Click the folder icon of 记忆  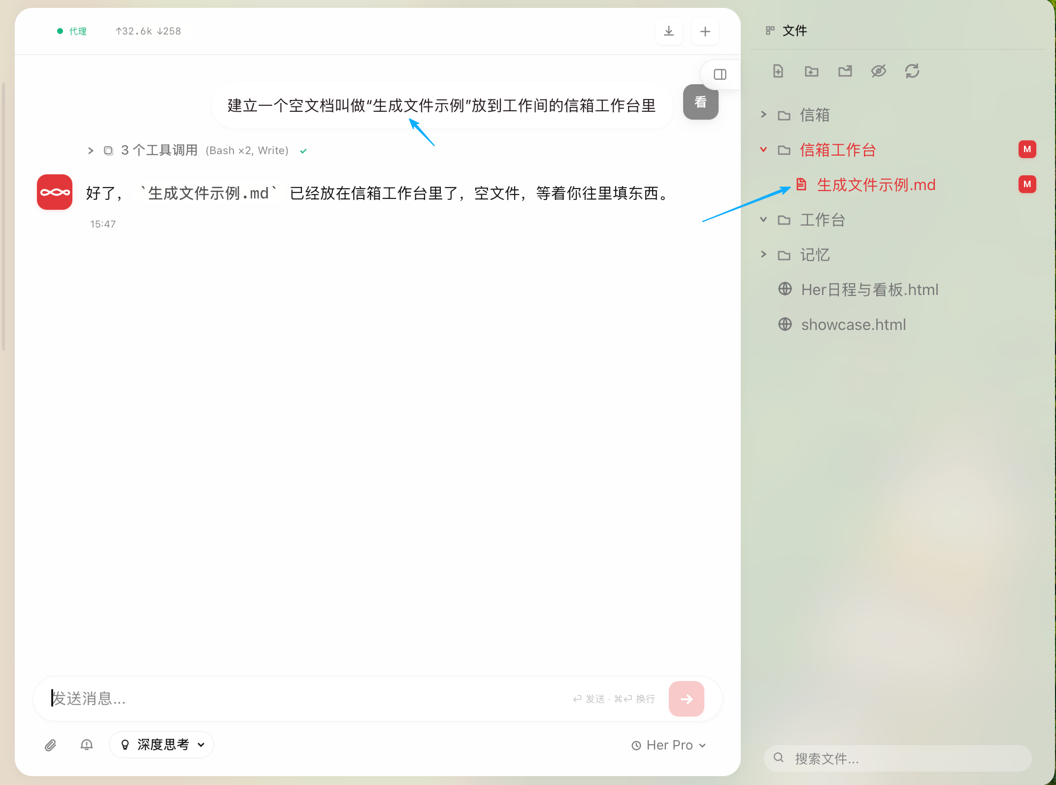click(784, 255)
